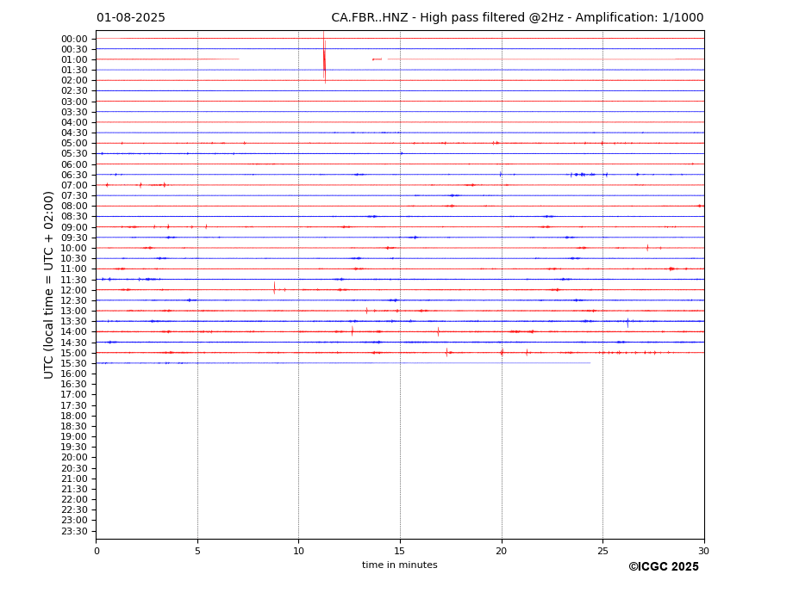Click the 04:30 time row label

click(x=74, y=133)
